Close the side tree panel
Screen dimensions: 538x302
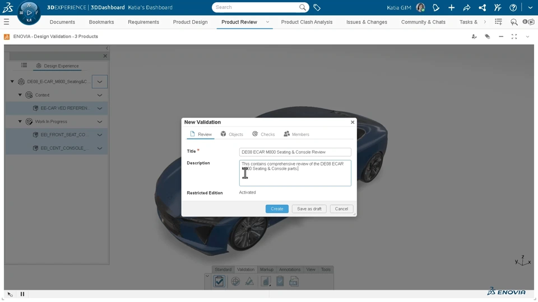(105, 56)
